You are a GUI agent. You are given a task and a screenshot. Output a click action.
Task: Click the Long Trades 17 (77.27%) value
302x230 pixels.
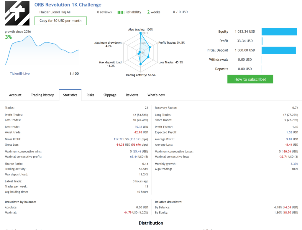[x=290, y=115]
